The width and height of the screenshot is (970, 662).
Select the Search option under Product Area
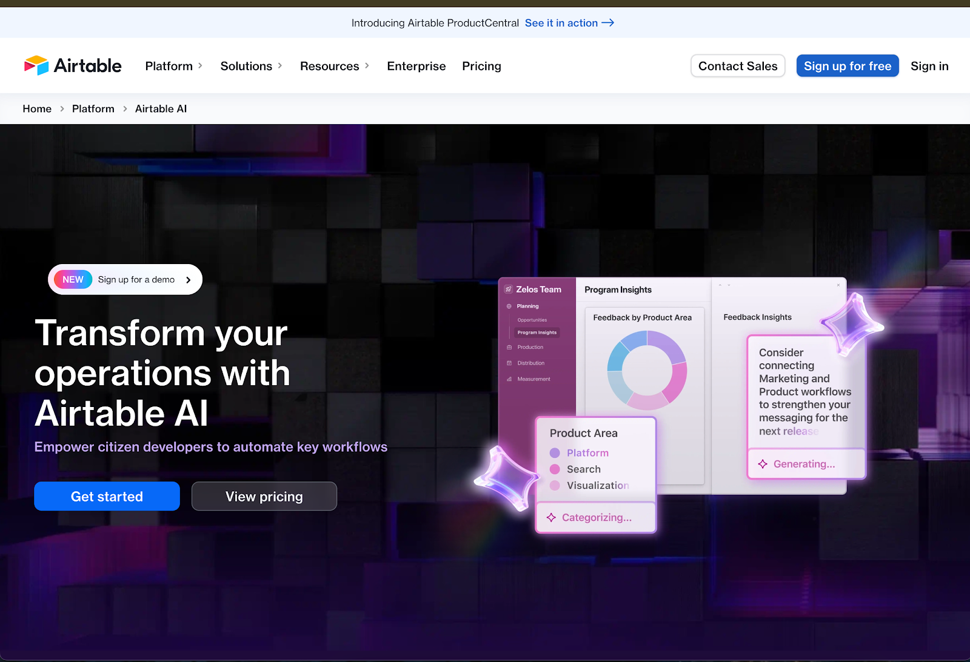click(x=584, y=469)
